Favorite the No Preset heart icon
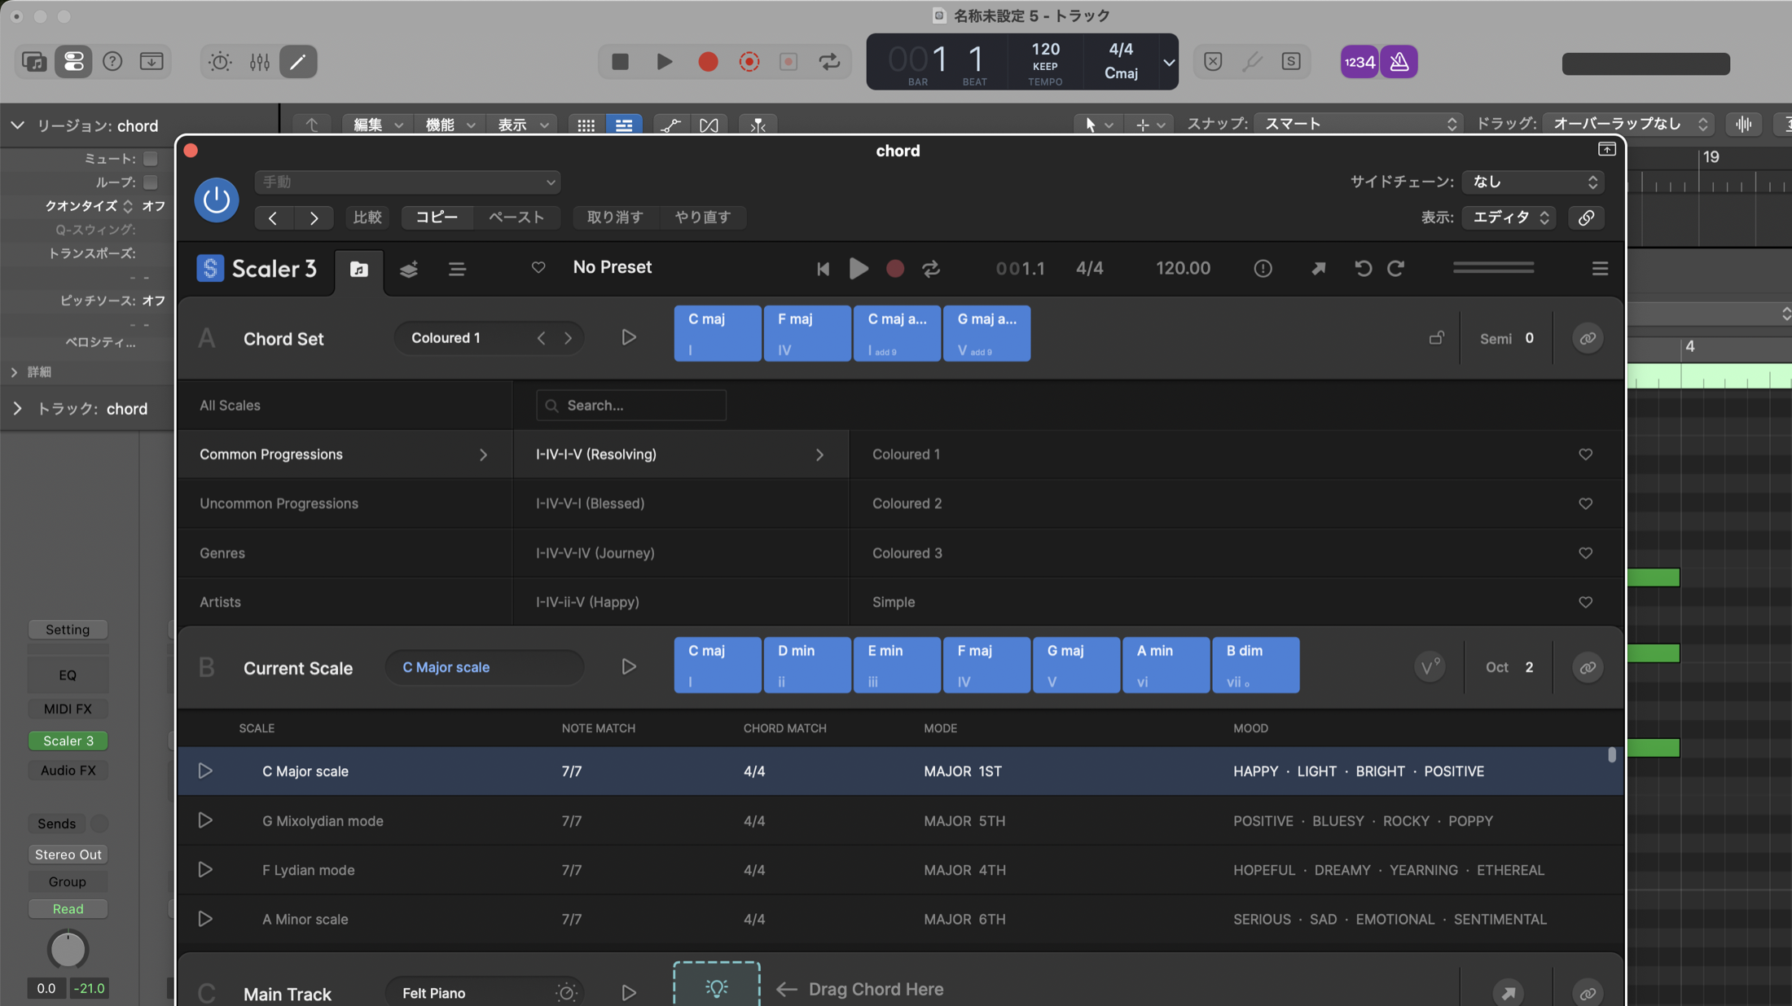 pos(538,268)
